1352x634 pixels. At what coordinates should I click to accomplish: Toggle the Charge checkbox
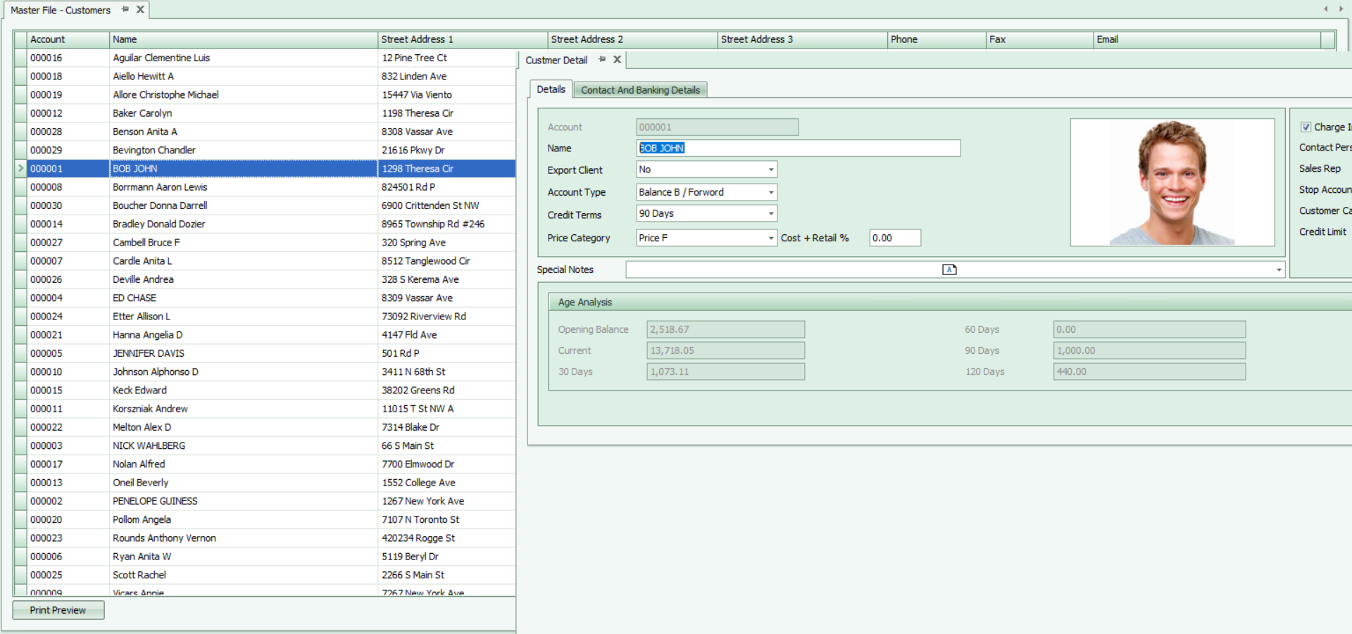tap(1306, 127)
